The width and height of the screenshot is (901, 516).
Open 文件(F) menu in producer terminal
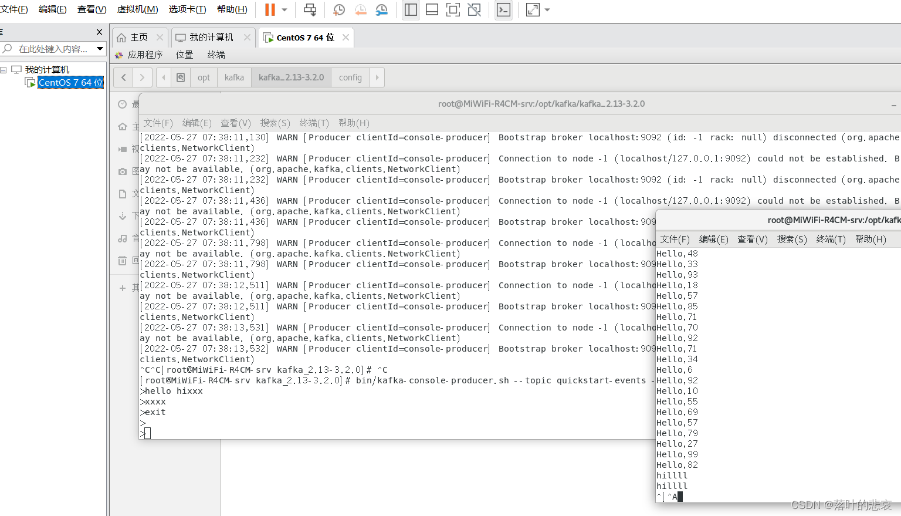click(x=158, y=123)
